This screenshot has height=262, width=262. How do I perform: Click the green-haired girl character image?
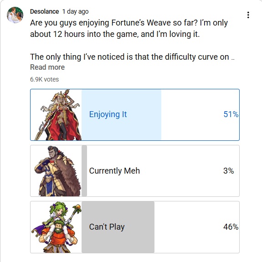coord(57,227)
